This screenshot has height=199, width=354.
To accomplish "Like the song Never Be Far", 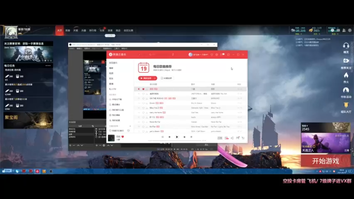I will (x=143, y=122).
